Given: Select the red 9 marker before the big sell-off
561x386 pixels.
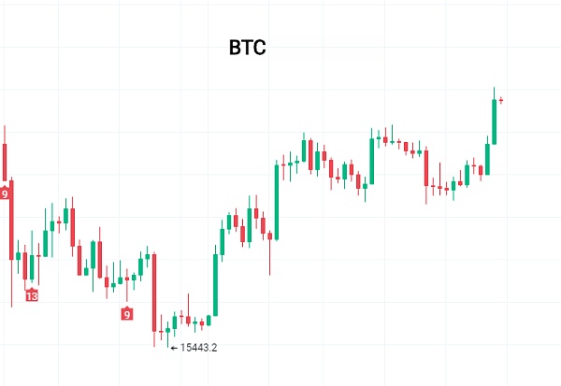Looking at the screenshot, I should [x=126, y=314].
